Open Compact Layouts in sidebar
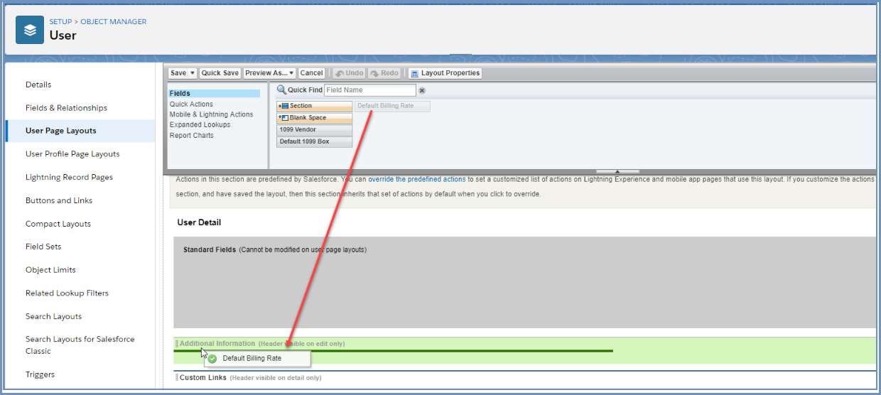Image resolution: width=881 pixels, height=395 pixels. point(58,224)
